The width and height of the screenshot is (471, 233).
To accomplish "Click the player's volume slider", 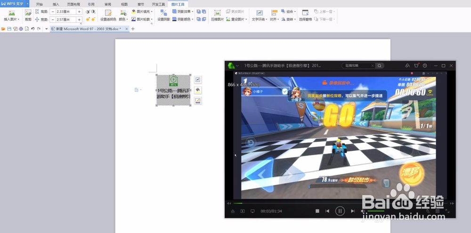I will [376, 211].
